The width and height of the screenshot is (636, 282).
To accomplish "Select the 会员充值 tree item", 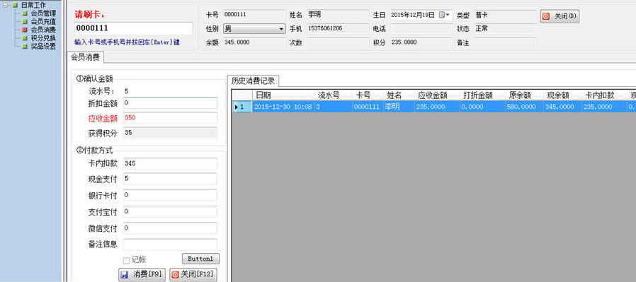I will coord(43,21).
